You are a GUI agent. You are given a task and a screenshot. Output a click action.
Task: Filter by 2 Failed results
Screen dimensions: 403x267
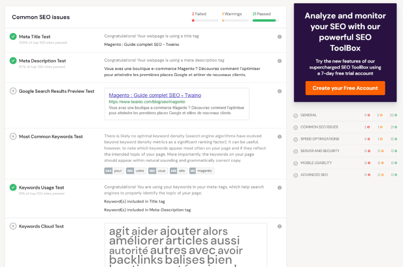199,14
